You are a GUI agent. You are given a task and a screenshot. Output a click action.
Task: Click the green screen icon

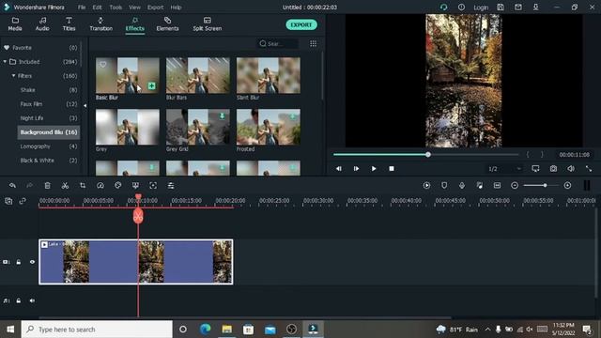point(135,186)
